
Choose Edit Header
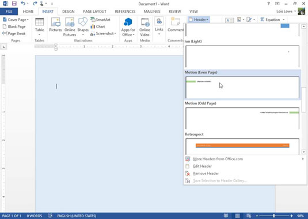(245, 166)
